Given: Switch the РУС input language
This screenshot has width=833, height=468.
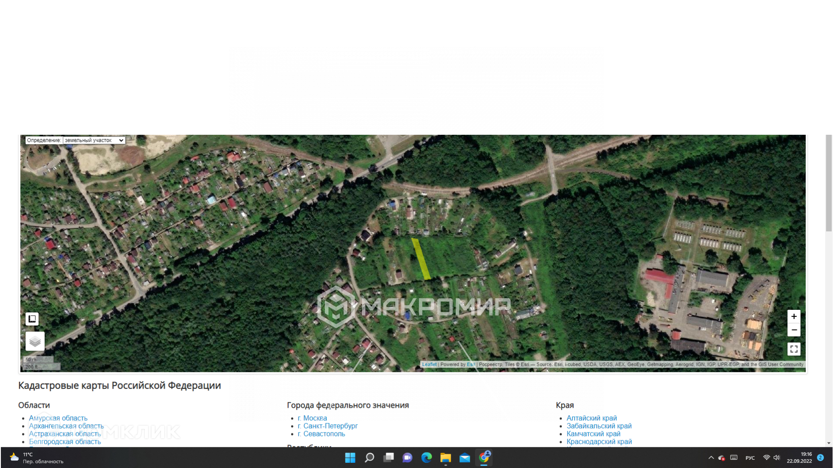Looking at the screenshot, I should point(750,458).
